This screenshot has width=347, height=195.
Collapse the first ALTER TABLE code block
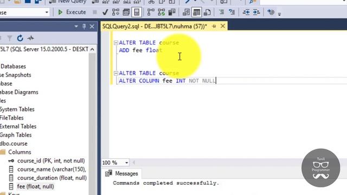coord(115,43)
